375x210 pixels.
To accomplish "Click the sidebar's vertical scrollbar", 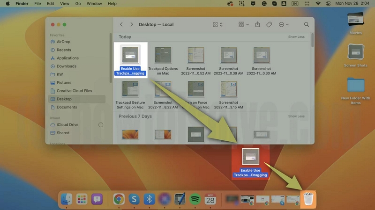I will click(111, 58).
